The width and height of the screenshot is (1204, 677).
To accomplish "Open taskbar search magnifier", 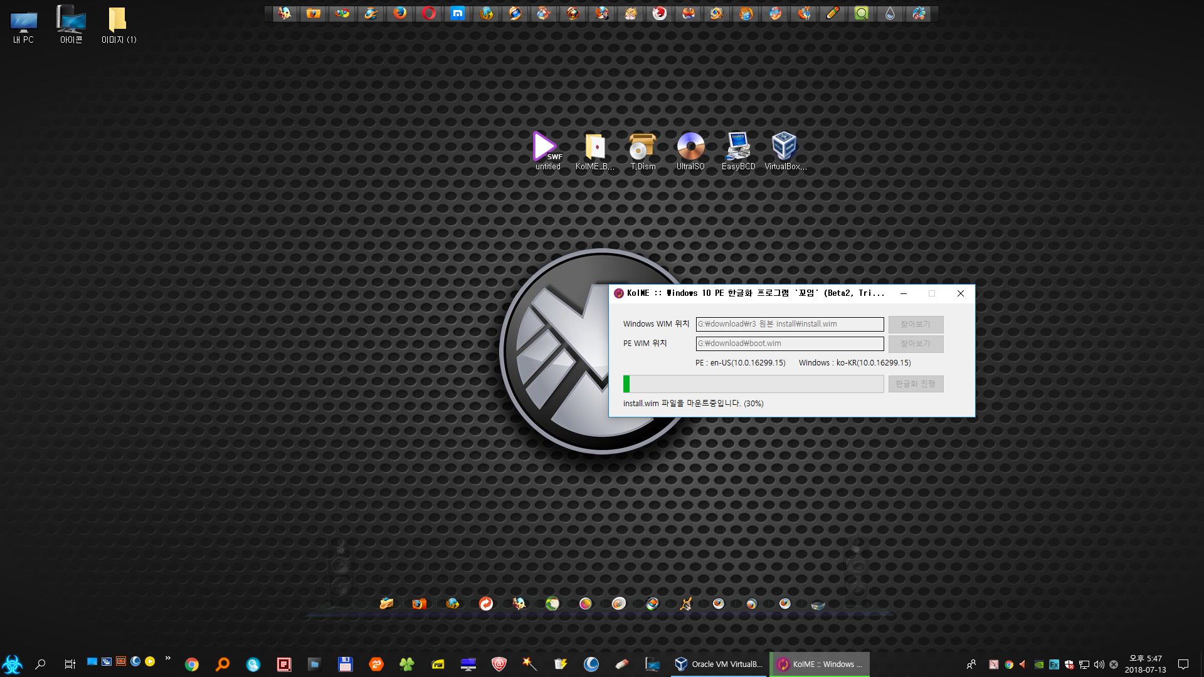I will coord(41,664).
